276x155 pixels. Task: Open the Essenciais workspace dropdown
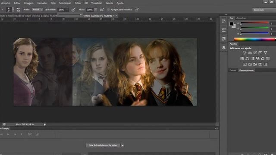264,10
